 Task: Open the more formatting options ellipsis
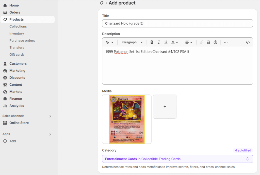click(226, 42)
